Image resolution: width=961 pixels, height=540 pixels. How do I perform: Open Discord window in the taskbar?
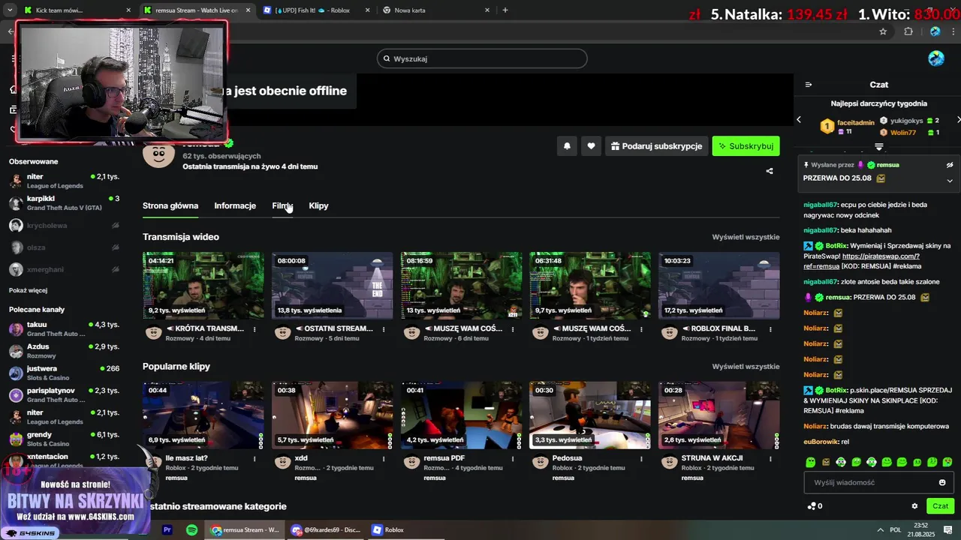[326, 529]
